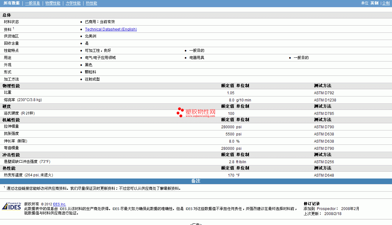The height and width of the screenshot is (225, 392).
Task: Click the 弯曲模量 row label
Action: (11, 148)
